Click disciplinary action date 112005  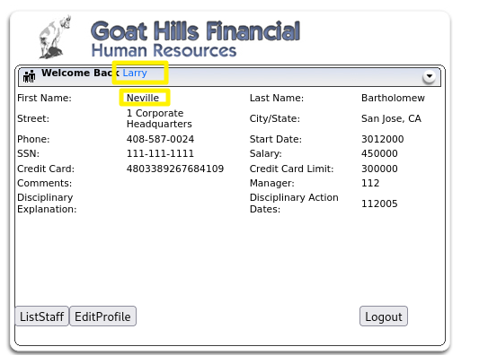point(379,204)
